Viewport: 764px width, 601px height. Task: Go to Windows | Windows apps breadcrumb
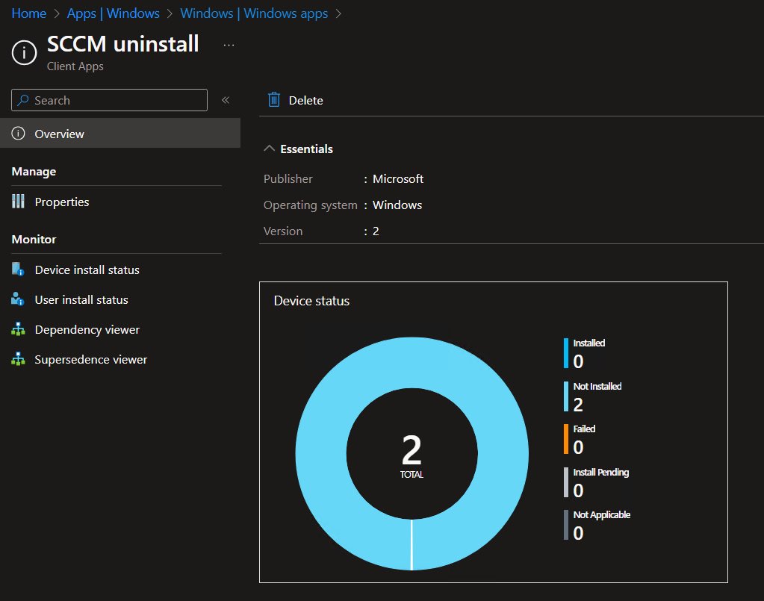click(x=254, y=13)
